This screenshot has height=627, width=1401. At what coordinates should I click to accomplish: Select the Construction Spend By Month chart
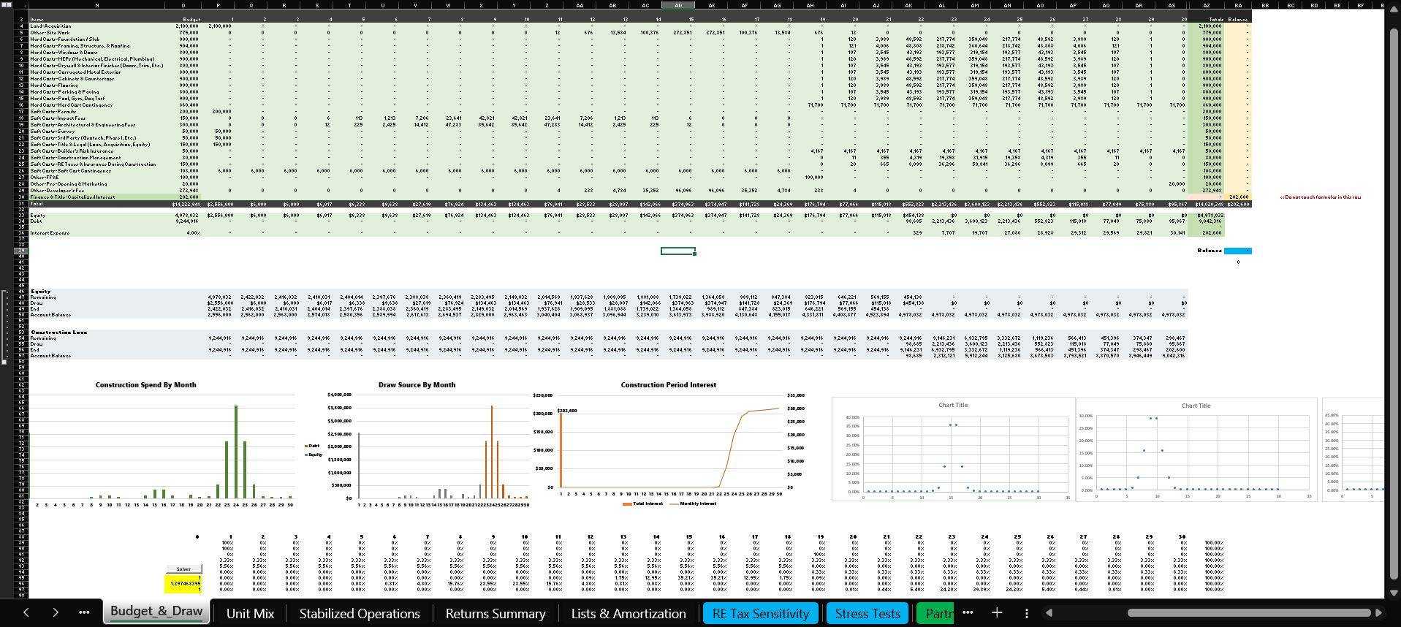pos(161,444)
